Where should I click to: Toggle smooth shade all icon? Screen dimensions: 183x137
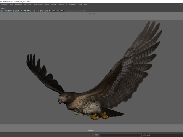click(x=8, y=11)
